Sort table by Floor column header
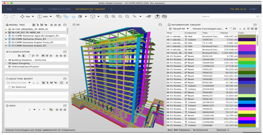Image resolution: width=263 pixels, height=135 pixels. click(x=175, y=33)
